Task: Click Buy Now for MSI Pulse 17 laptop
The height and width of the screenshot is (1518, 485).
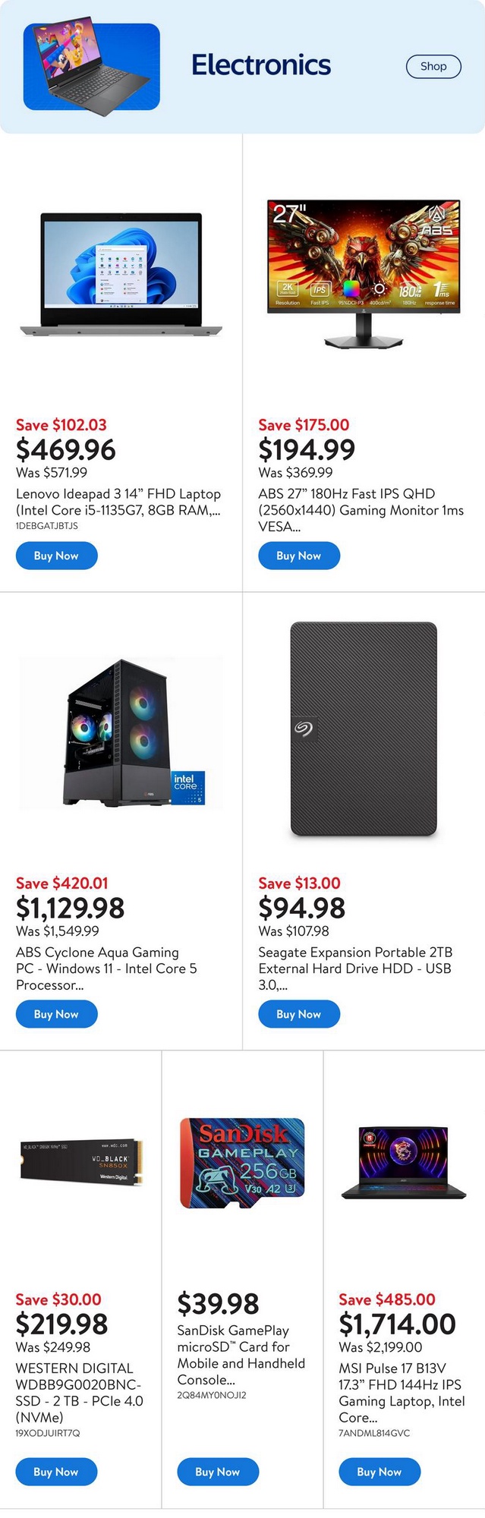Action: click(379, 1472)
